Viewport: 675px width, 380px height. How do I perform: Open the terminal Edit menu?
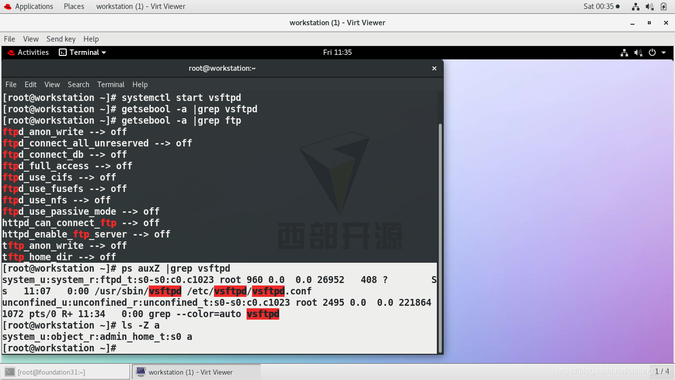pos(31,85)
